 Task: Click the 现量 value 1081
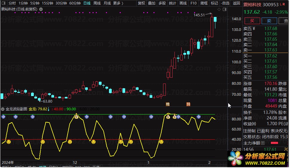click(272, 101)
